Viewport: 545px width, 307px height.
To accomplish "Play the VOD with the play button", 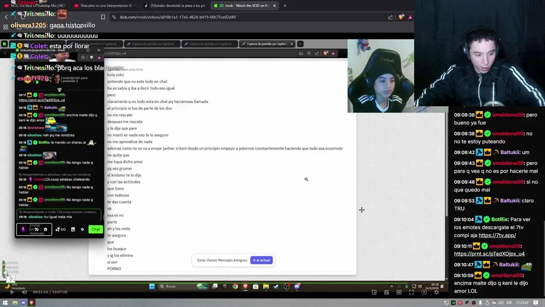I will tap(11, 292).
